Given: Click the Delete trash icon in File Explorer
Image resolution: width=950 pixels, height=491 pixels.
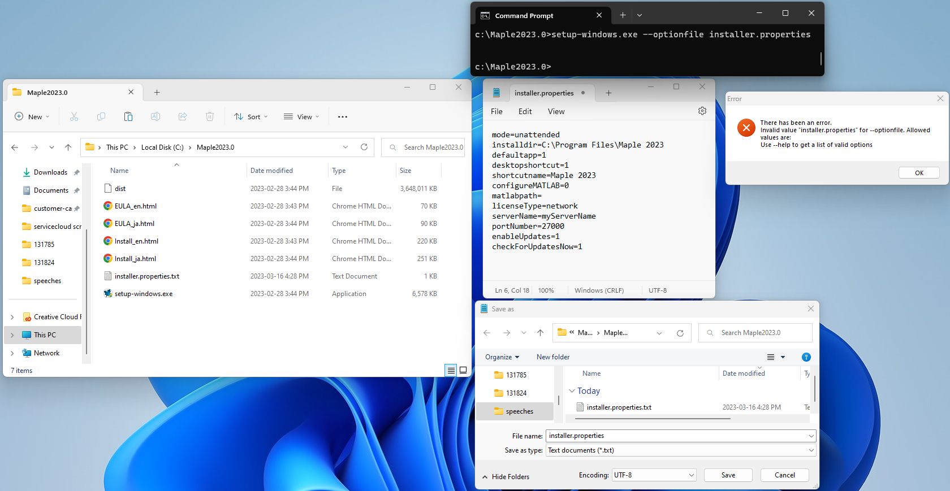Looking at the screenshot, I should (x=210, y=116).
